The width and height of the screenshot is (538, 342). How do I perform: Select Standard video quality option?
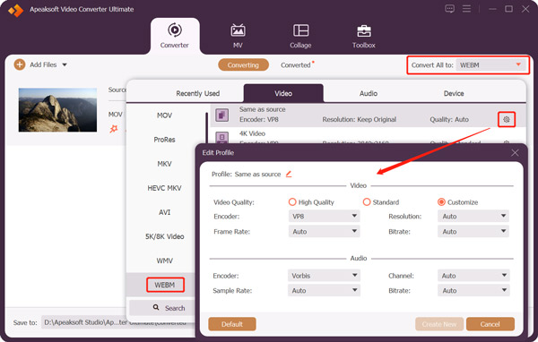367,202
